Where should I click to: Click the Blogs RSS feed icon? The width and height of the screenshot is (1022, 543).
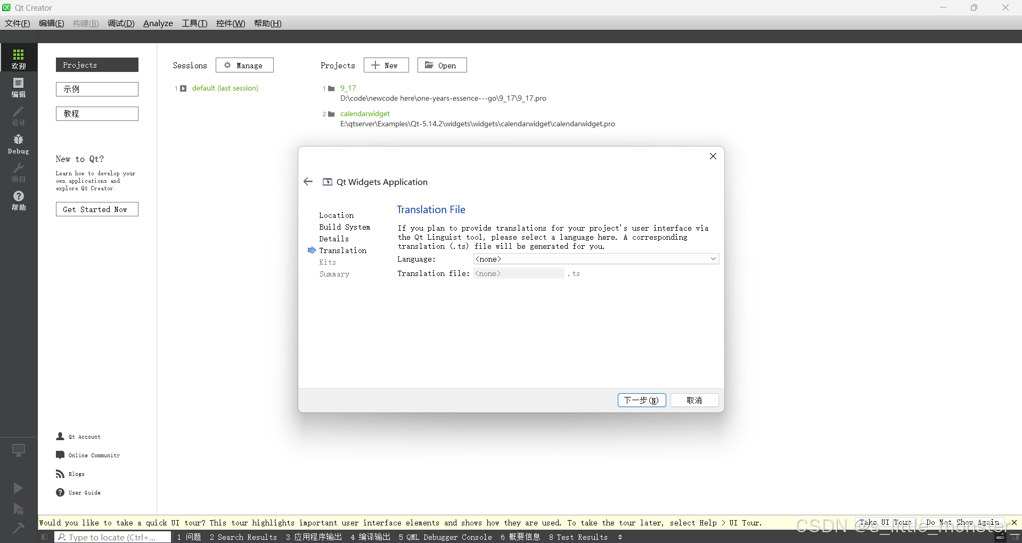pos(60,474)
